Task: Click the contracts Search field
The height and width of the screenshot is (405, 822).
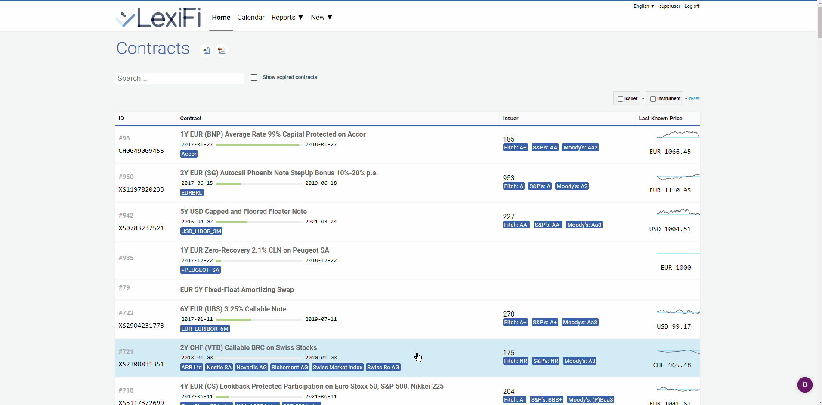Action: point(180,78)
